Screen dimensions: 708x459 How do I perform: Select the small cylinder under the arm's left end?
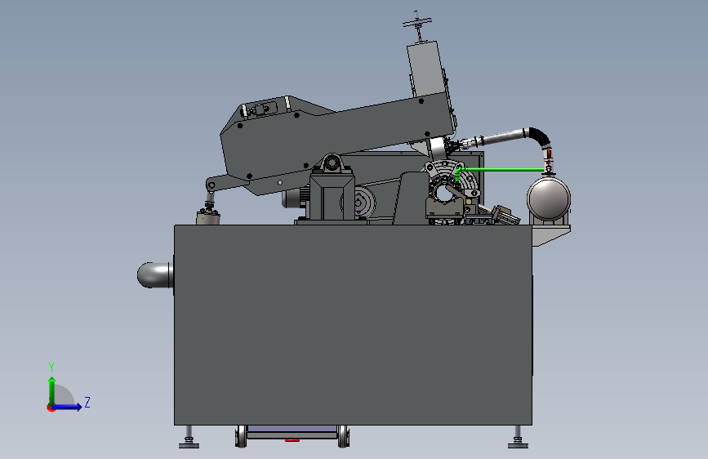click(208, 218)
